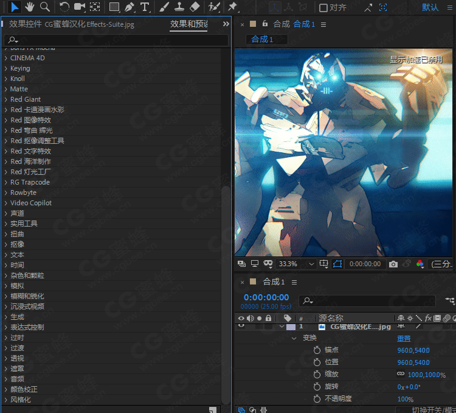
Task: Click the new bin icon in effects panel
Action: pos(213,410)
